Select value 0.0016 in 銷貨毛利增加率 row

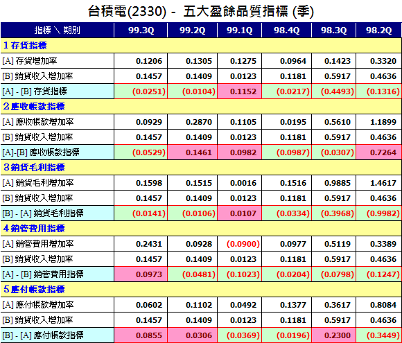coord(243,183)
